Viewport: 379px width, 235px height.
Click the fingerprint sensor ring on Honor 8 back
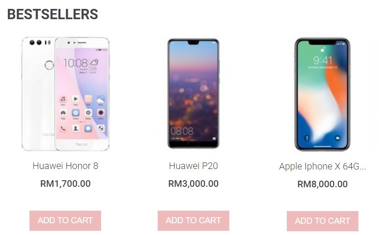(x=49, y=65)
